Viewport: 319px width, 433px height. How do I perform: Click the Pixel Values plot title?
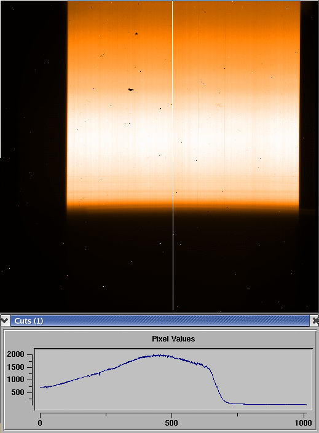[x=173, y=339]
